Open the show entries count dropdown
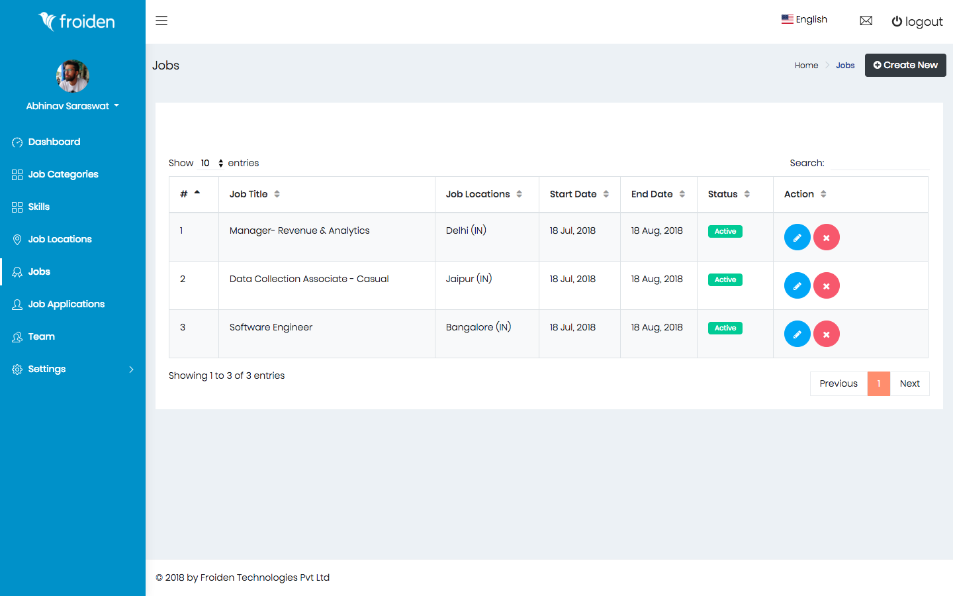This screenshot has width=953, height=596. tap(212, 163)
